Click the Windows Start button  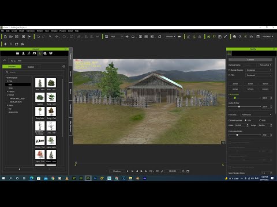point(3,178)
